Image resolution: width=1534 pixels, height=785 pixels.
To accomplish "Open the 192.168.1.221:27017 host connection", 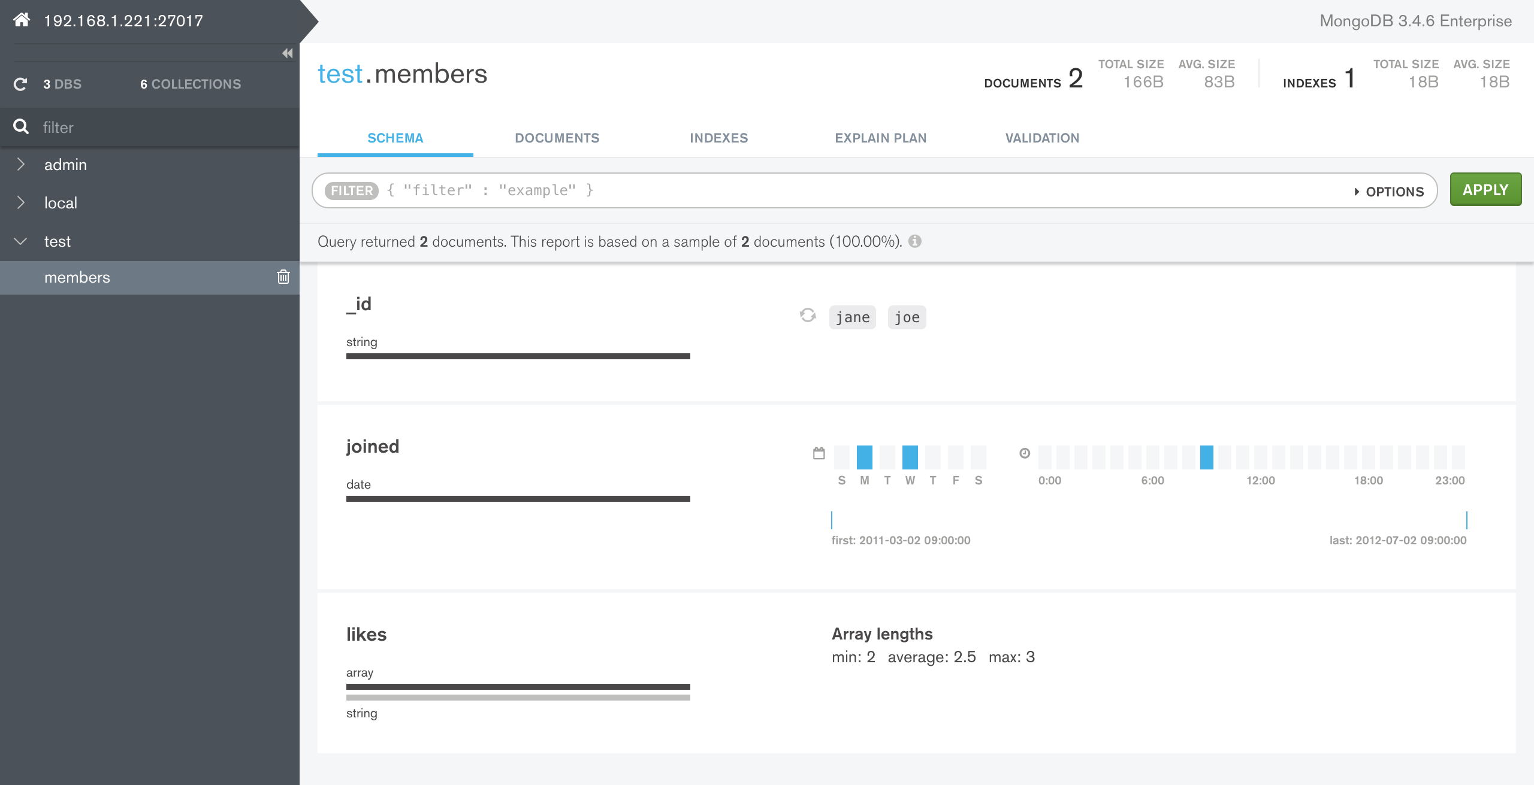I will (x=122, y=20).
